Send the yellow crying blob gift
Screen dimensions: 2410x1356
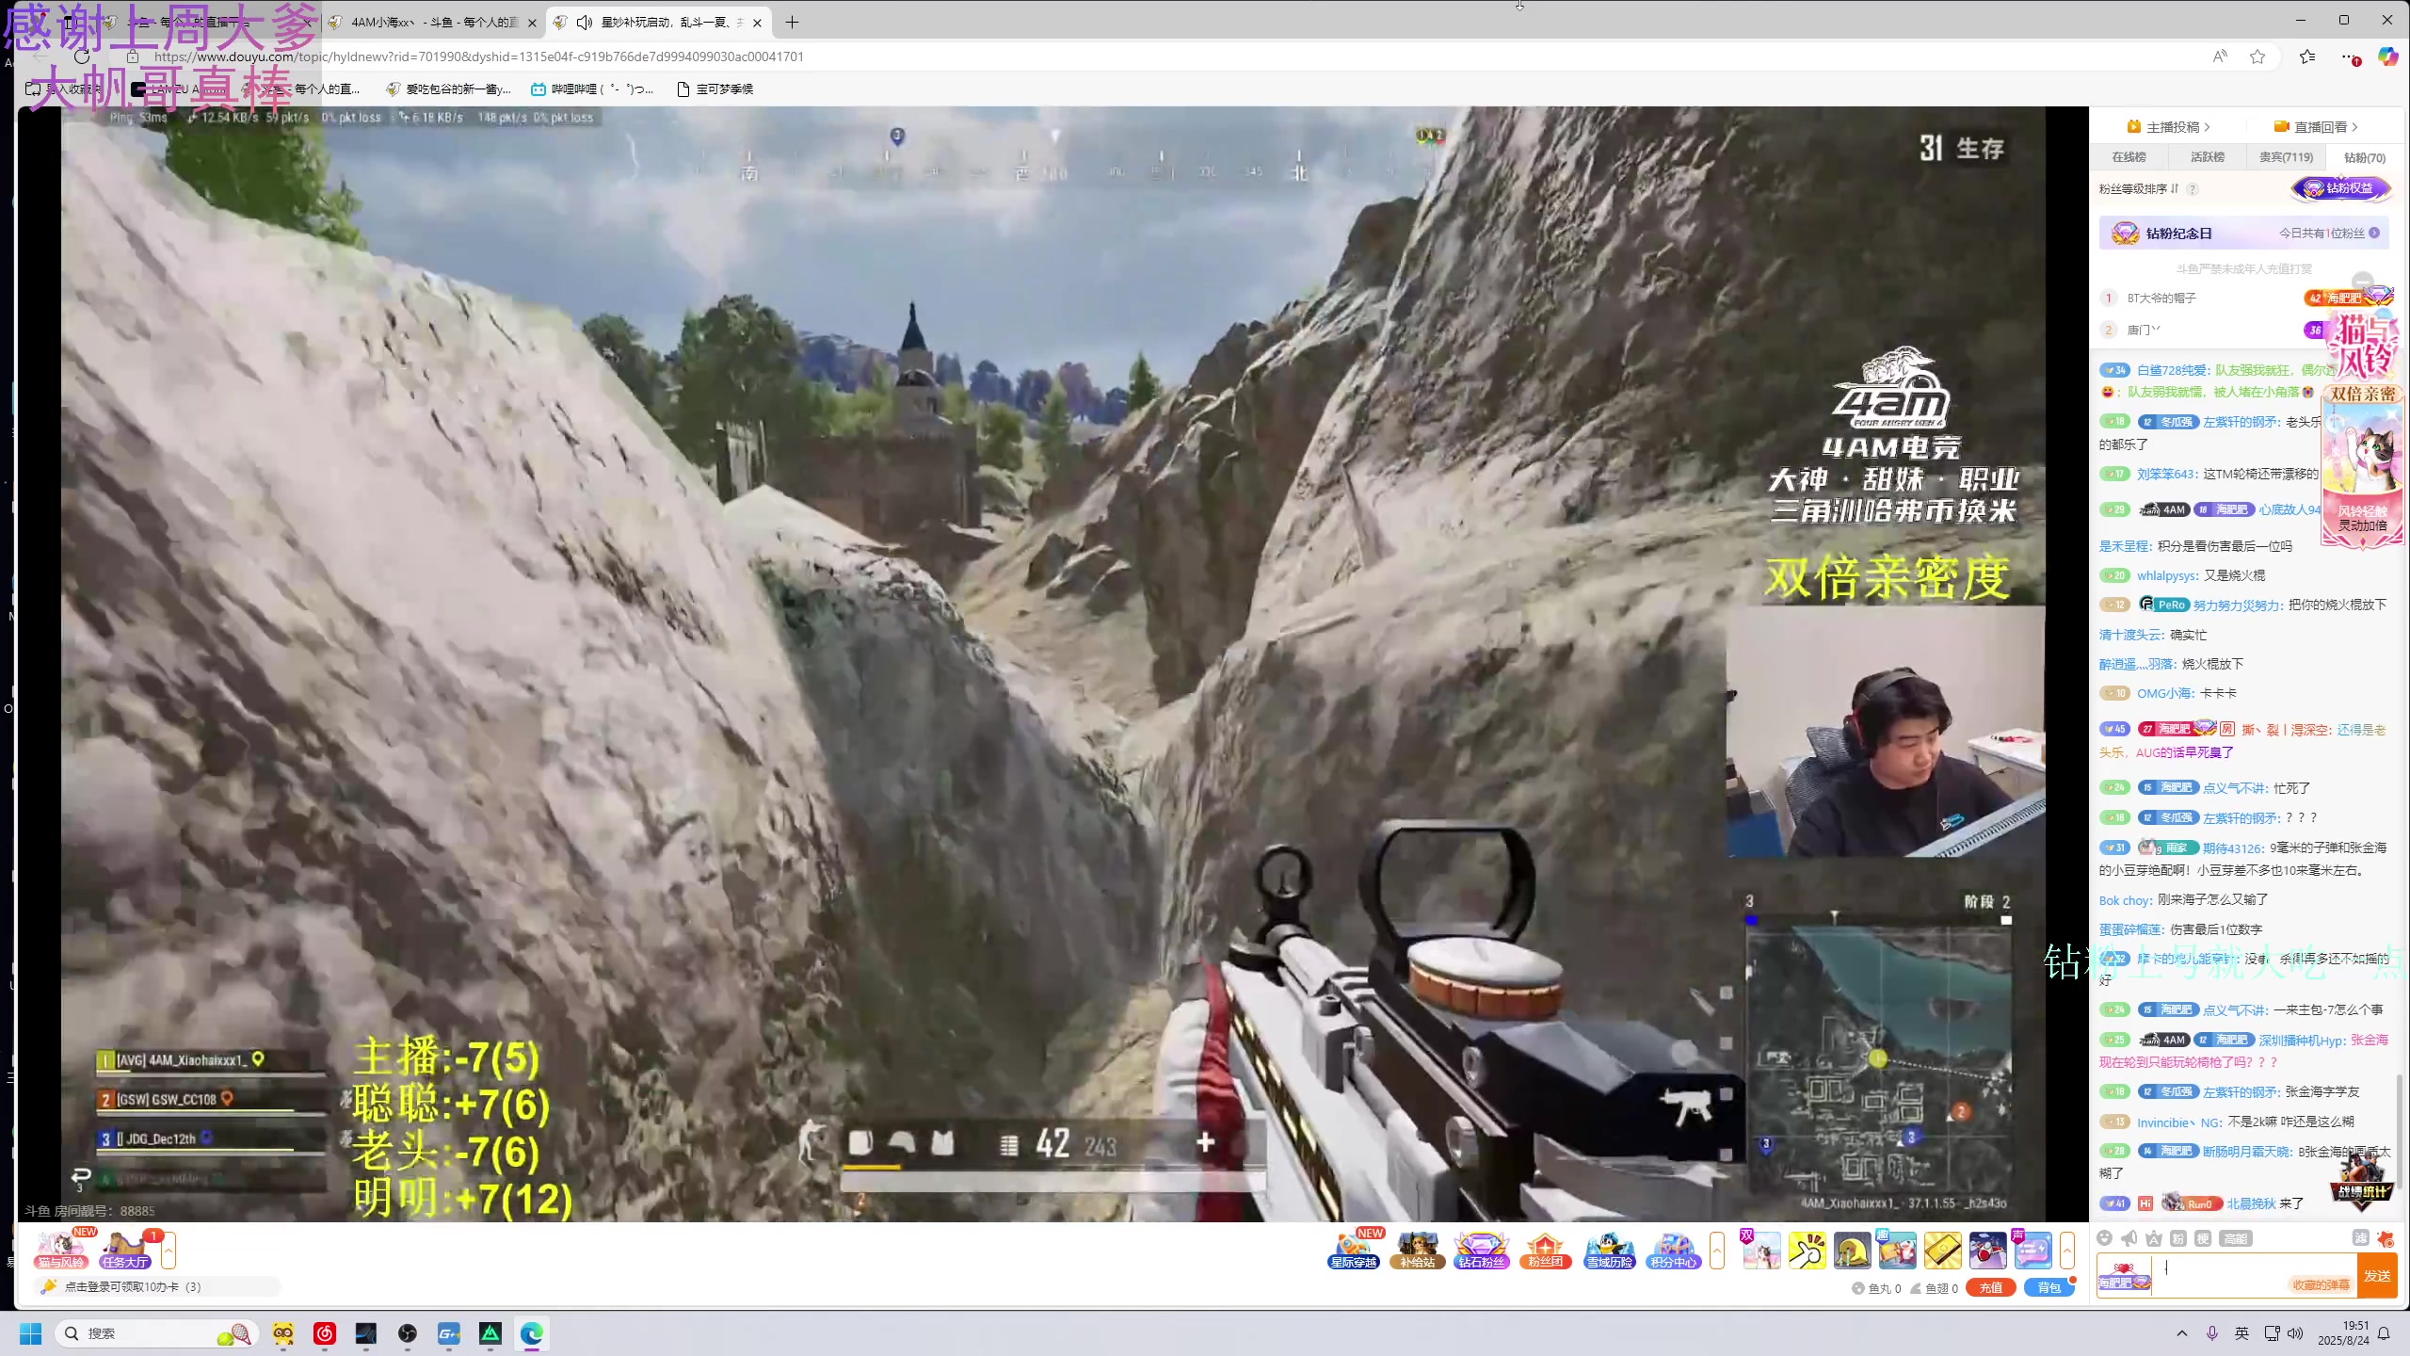(x=1852, y=1250)
